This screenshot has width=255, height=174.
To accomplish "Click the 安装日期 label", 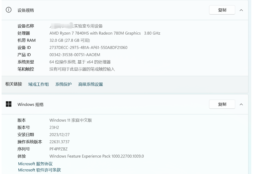I will [26, 135].
